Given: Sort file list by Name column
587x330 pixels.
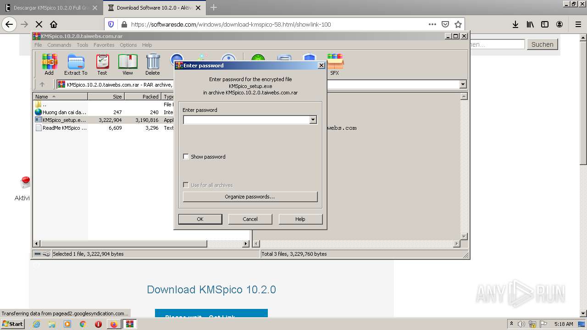Looking at the screenshot, I should (x=60, y=97).
